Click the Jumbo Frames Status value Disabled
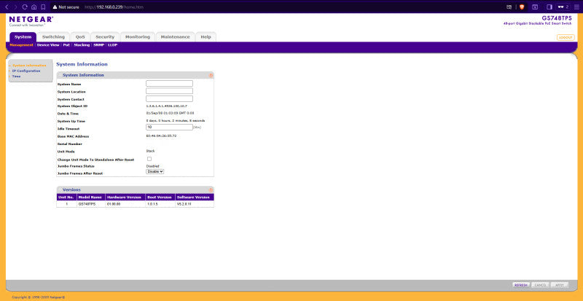583x301 pixels. pos(153,166)
